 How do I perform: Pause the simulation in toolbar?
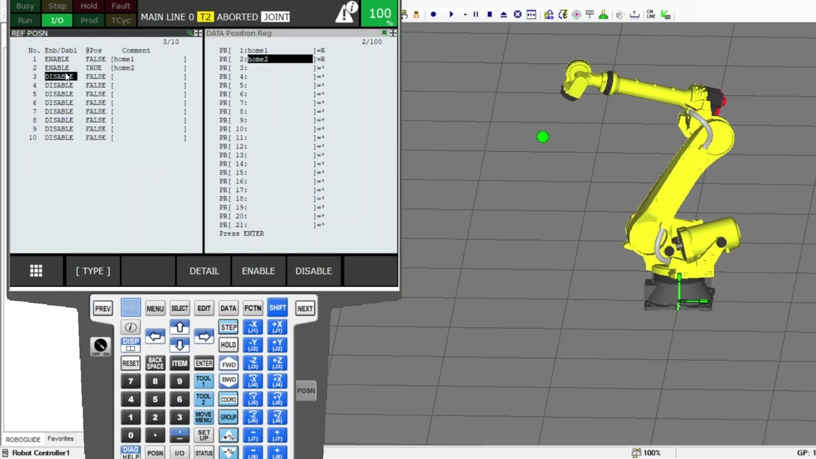coord(476,14)
